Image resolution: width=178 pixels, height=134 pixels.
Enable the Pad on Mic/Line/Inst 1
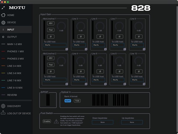(51, 30)
